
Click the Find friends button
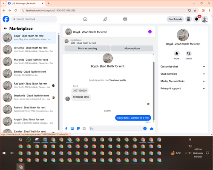point(175,19)
